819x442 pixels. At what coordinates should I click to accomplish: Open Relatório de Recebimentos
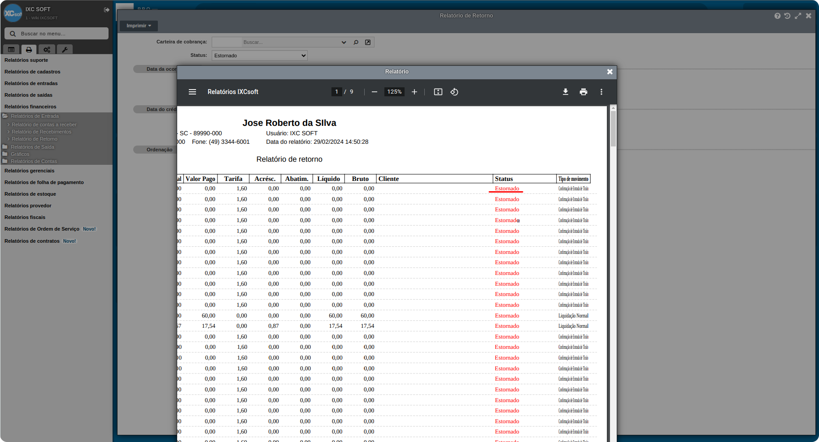coord(41,132)
